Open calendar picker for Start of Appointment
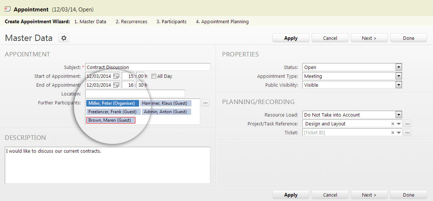Image resolution: width=433 pixels, height=201 pixels. [x=116, y=76]
